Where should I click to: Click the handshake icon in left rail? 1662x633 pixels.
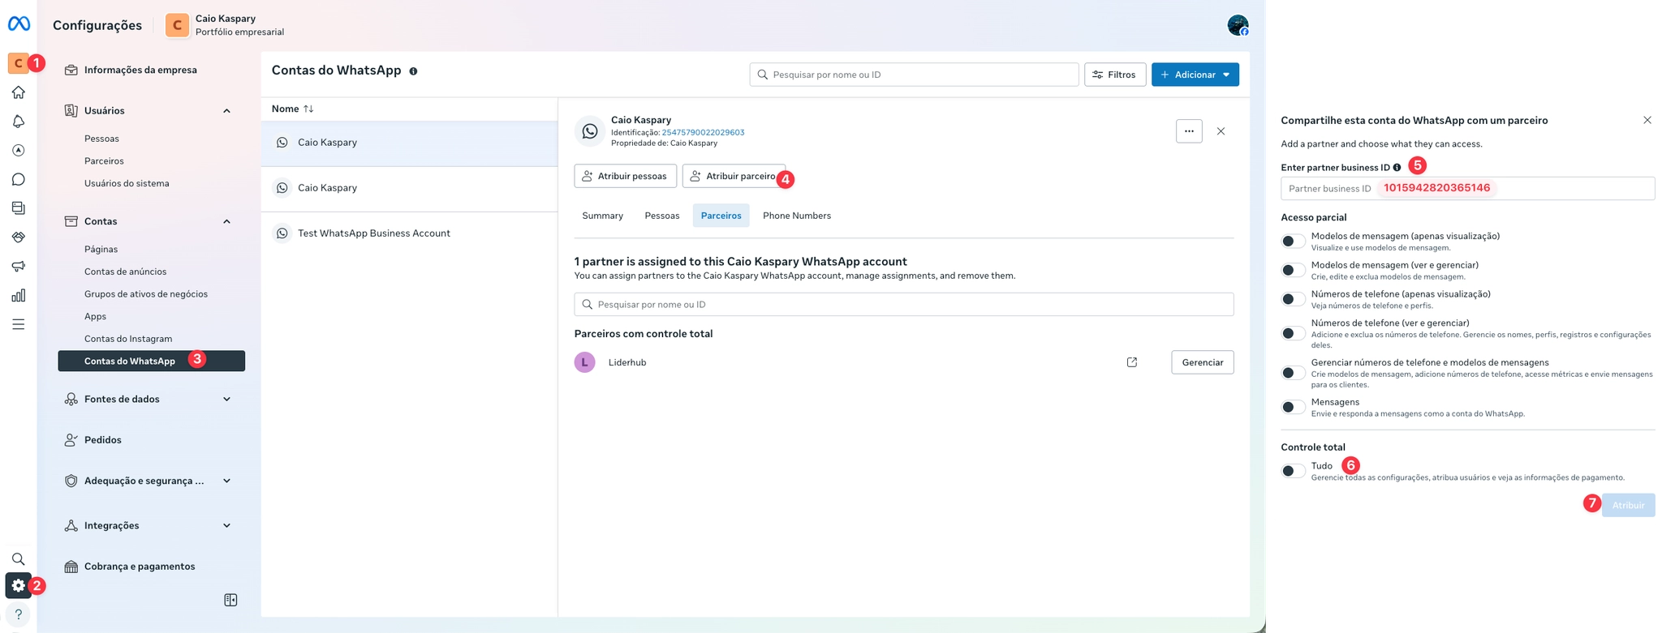point(18,237)
